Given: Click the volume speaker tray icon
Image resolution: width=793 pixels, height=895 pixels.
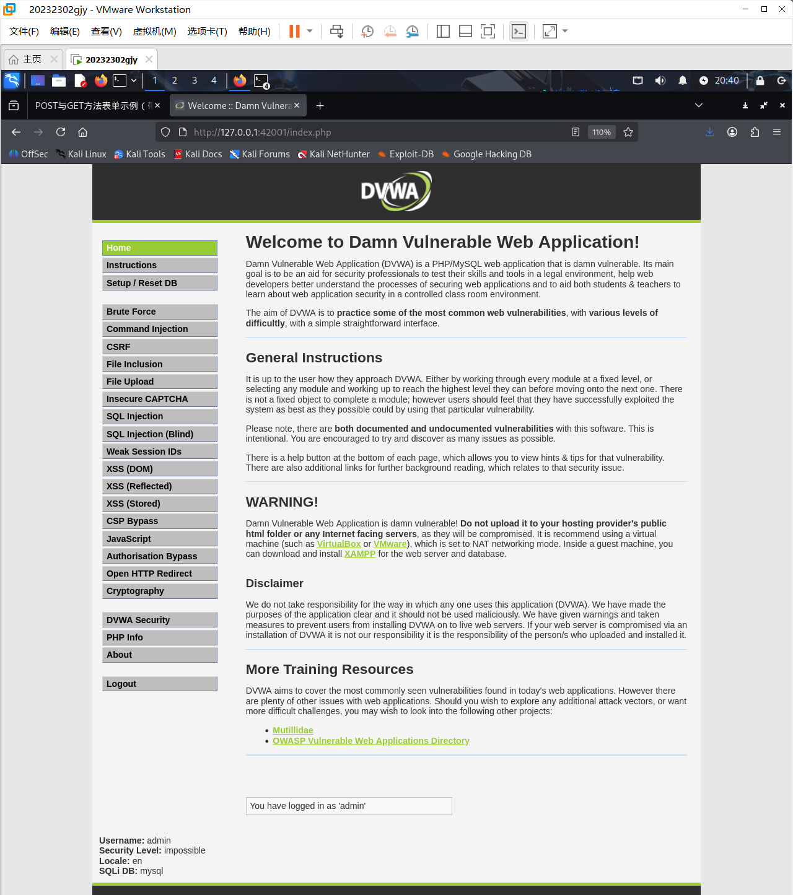Looking at the screenshot, I should click(660, 81).
